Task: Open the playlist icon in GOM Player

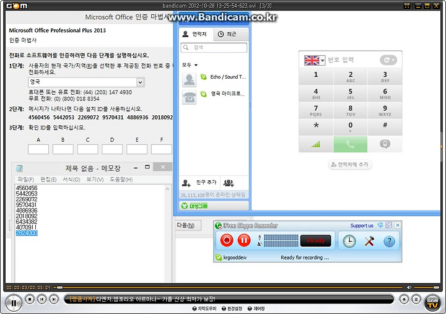Action: 416,299
